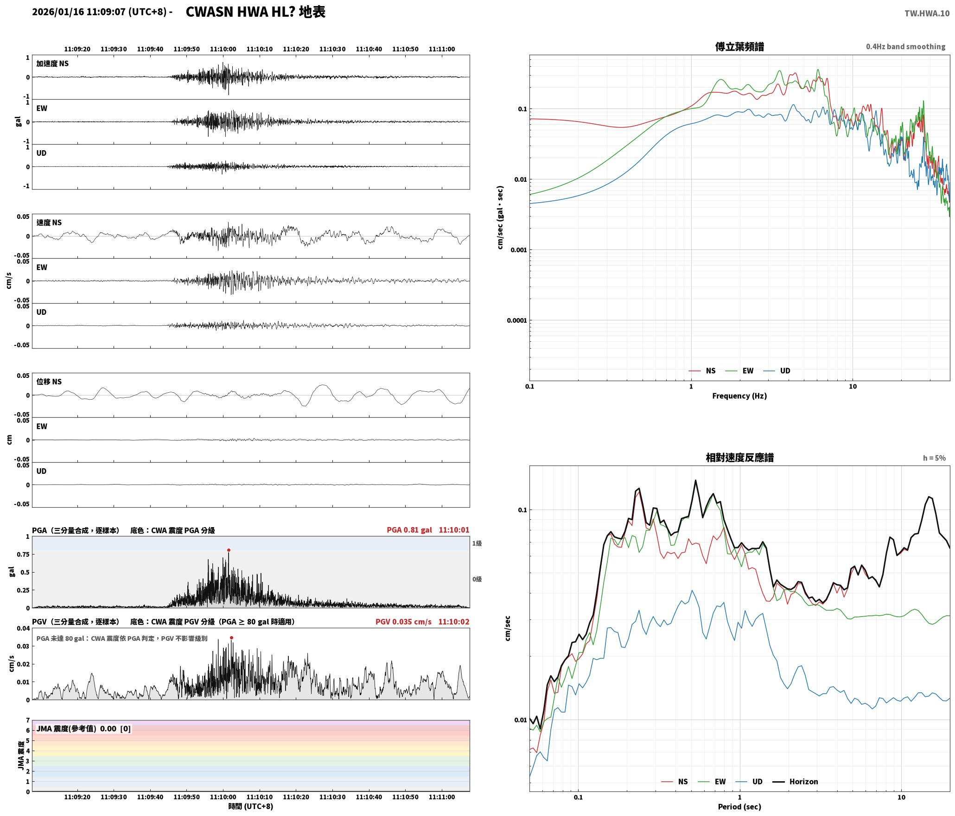Click the EW legend entry in response spectrum

tap(712, 782)
